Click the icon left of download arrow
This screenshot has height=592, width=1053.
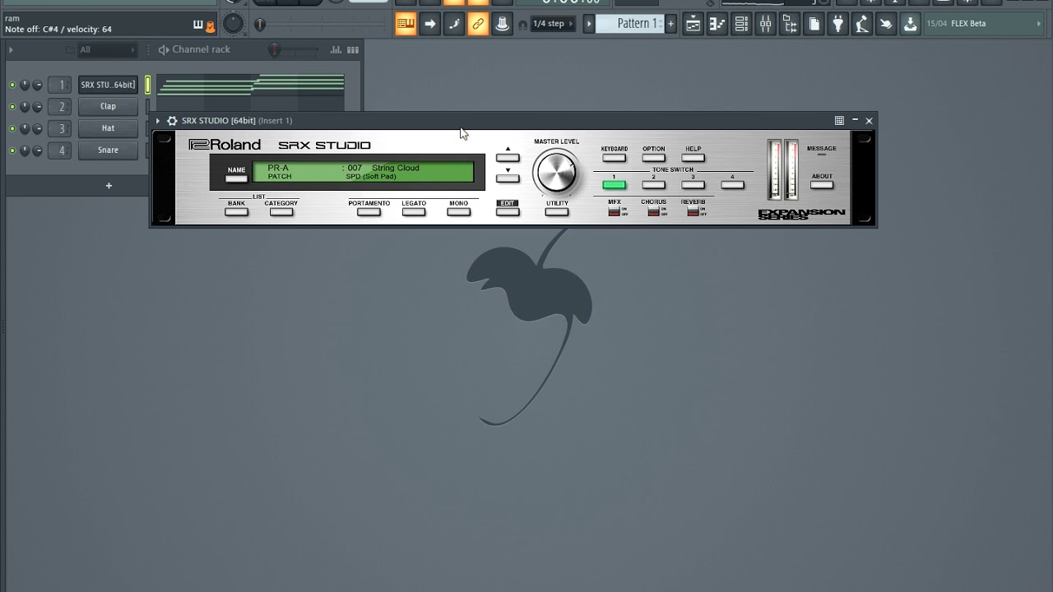click(885, 24)
